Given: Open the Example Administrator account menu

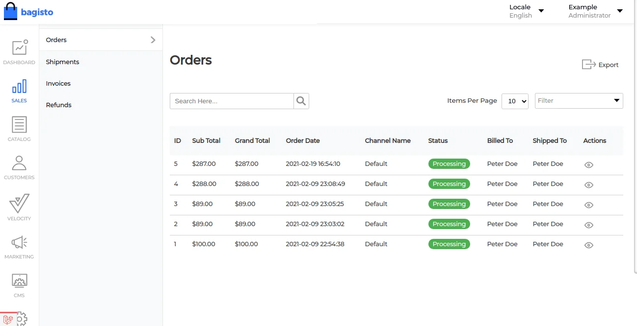Looking at the screenshot, I should tap(595, 11).
